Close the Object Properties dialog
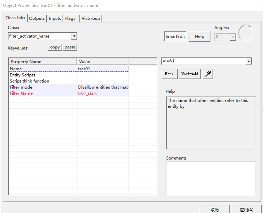Viewport: 264px width, 213px height. (x=258, y=5)
